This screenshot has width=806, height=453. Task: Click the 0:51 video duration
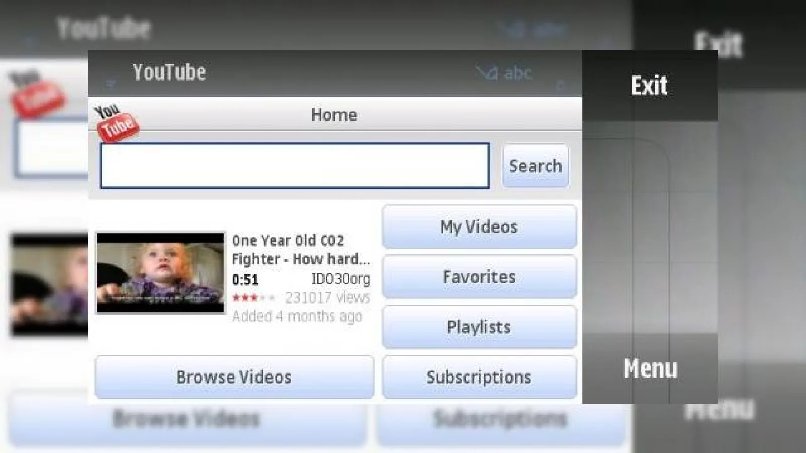[245, 279]
